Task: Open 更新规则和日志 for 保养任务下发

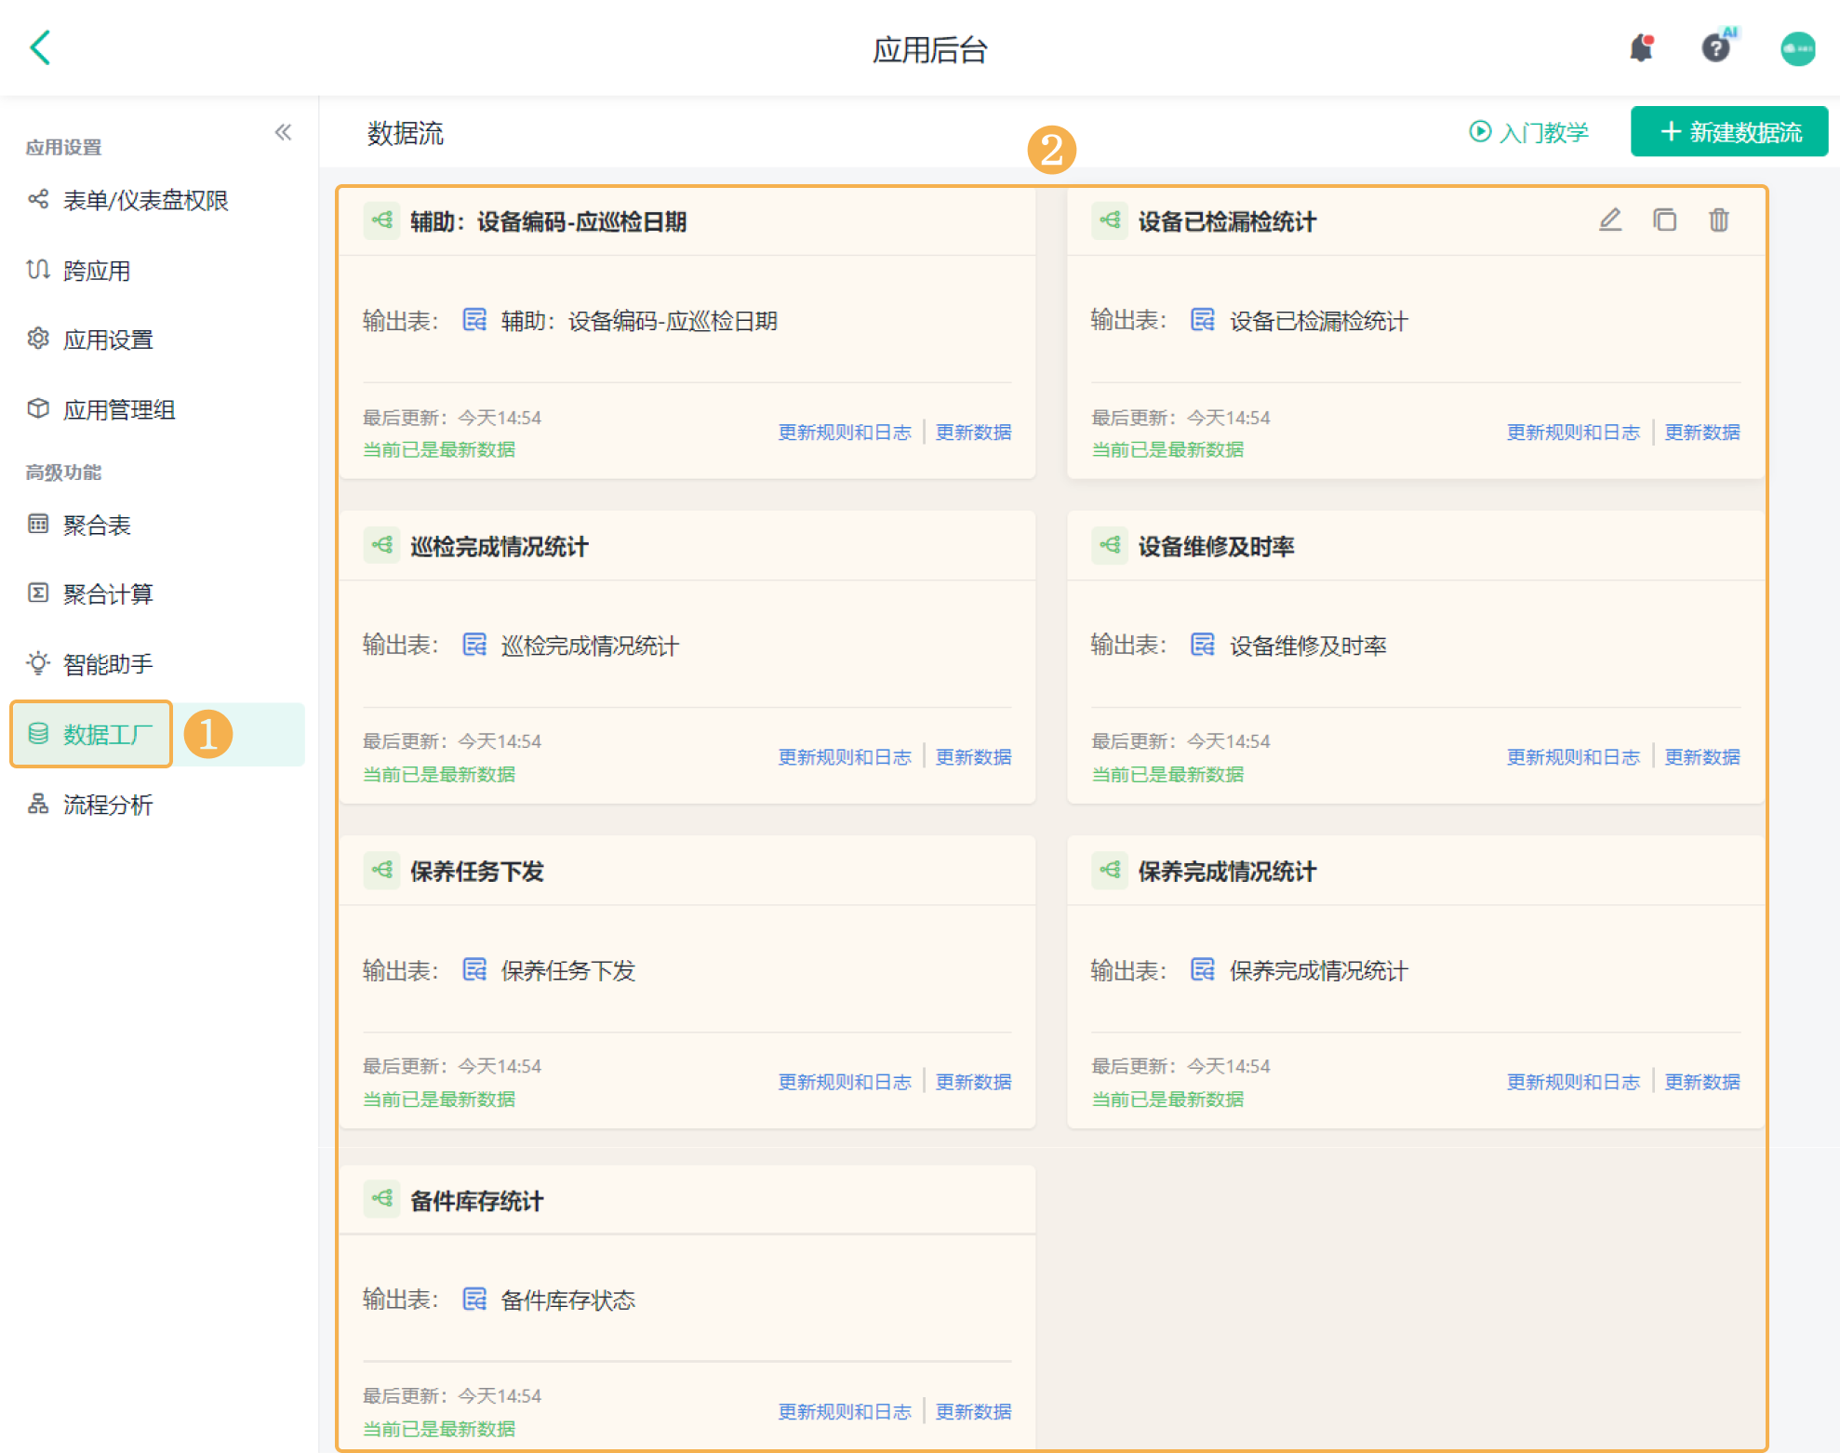Action: pyautogui.click(x=844, y=1082)
